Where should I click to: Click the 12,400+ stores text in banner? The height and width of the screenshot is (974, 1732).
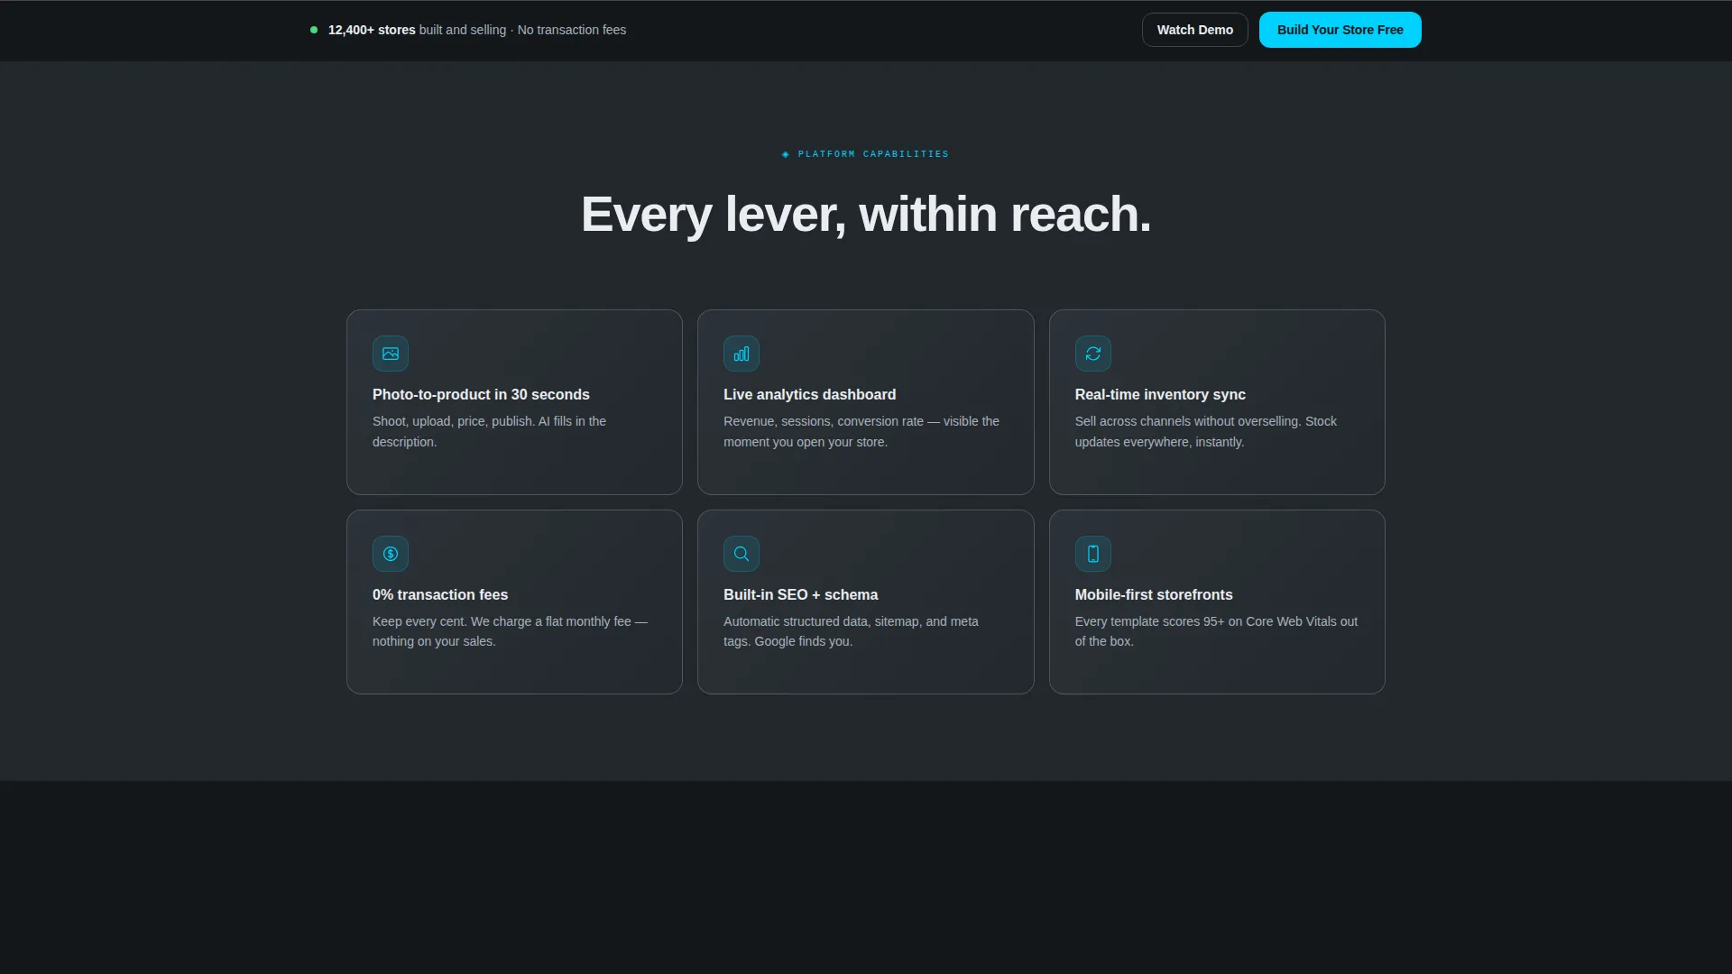pyautogui.click(x=372, y=30)
